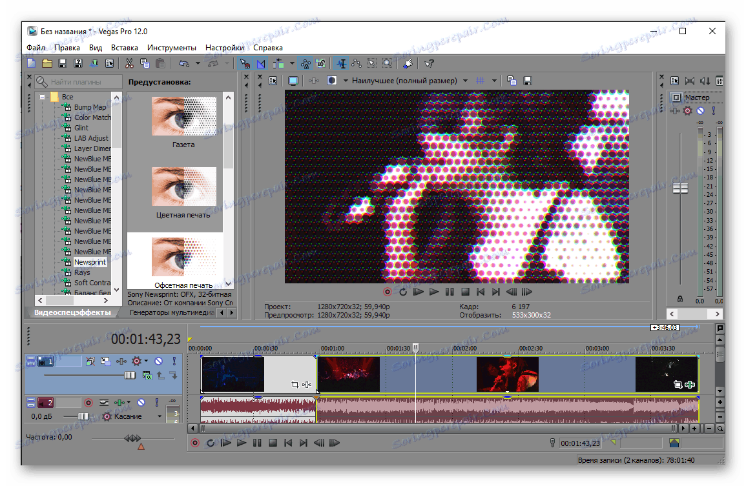This screenshot has height=486, width=746.
Task: Solo audio track 2
Action: pos(156,402)
